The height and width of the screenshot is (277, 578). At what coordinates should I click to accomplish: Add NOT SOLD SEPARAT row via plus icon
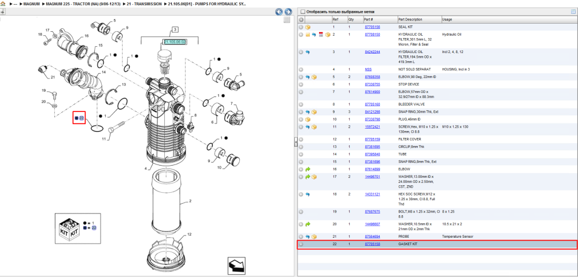pos(301,69)
